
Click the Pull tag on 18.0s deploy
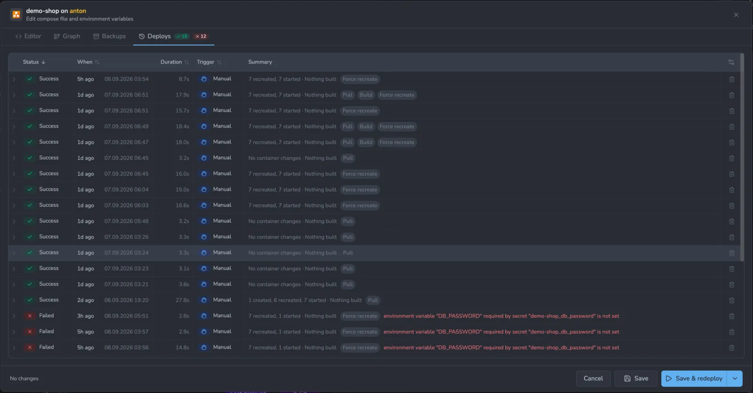point(348,142)
